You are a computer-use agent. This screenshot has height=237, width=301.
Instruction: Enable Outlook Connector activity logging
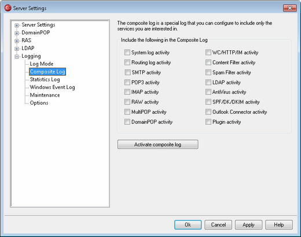[x=208, y=112]
